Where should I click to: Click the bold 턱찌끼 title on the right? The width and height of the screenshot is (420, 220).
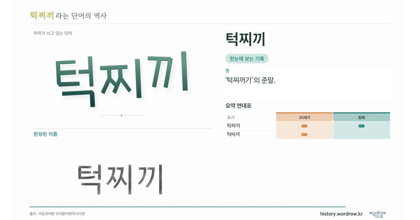(x=245, y=39)
